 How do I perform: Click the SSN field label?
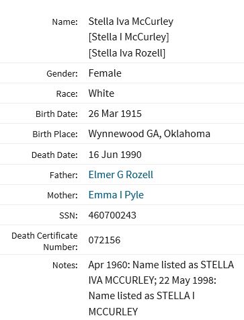[x=69, y=216]
